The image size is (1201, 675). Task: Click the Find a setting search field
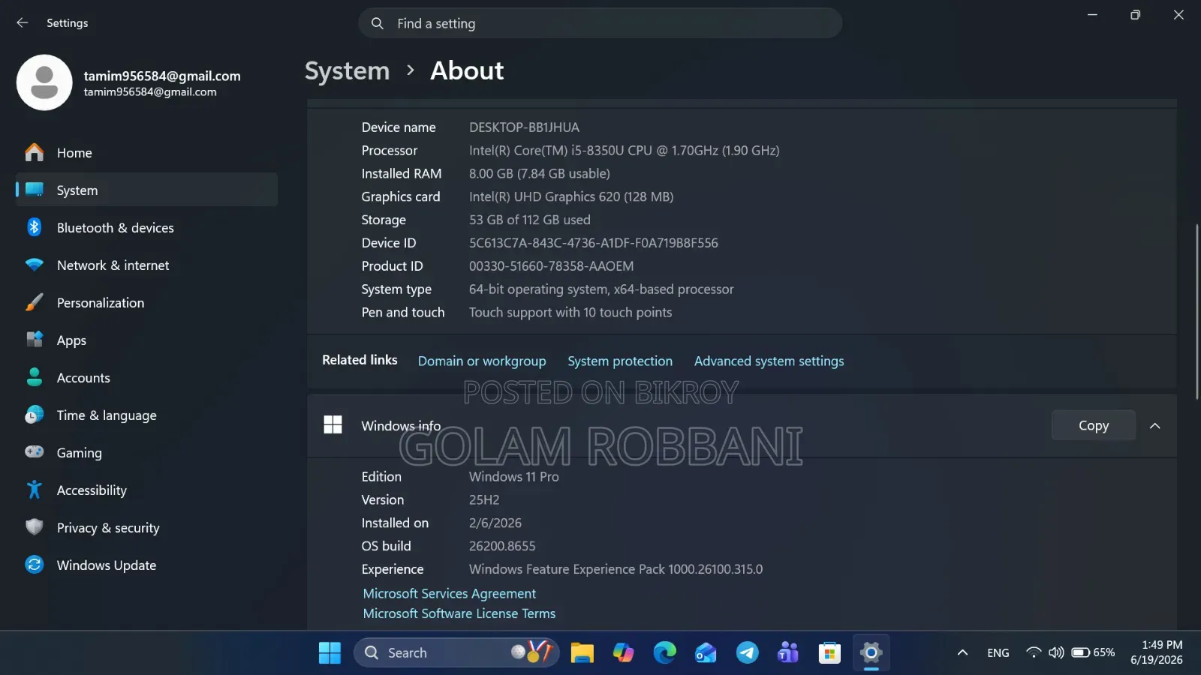pyautogui.click(x=600, y=23)
